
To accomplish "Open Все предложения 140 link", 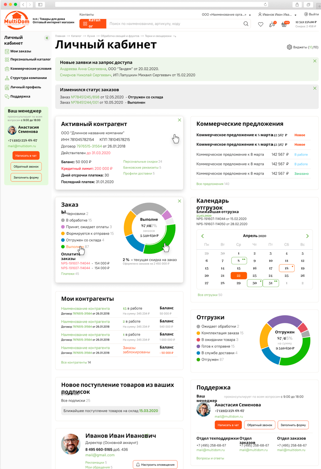I will point(213,184).
